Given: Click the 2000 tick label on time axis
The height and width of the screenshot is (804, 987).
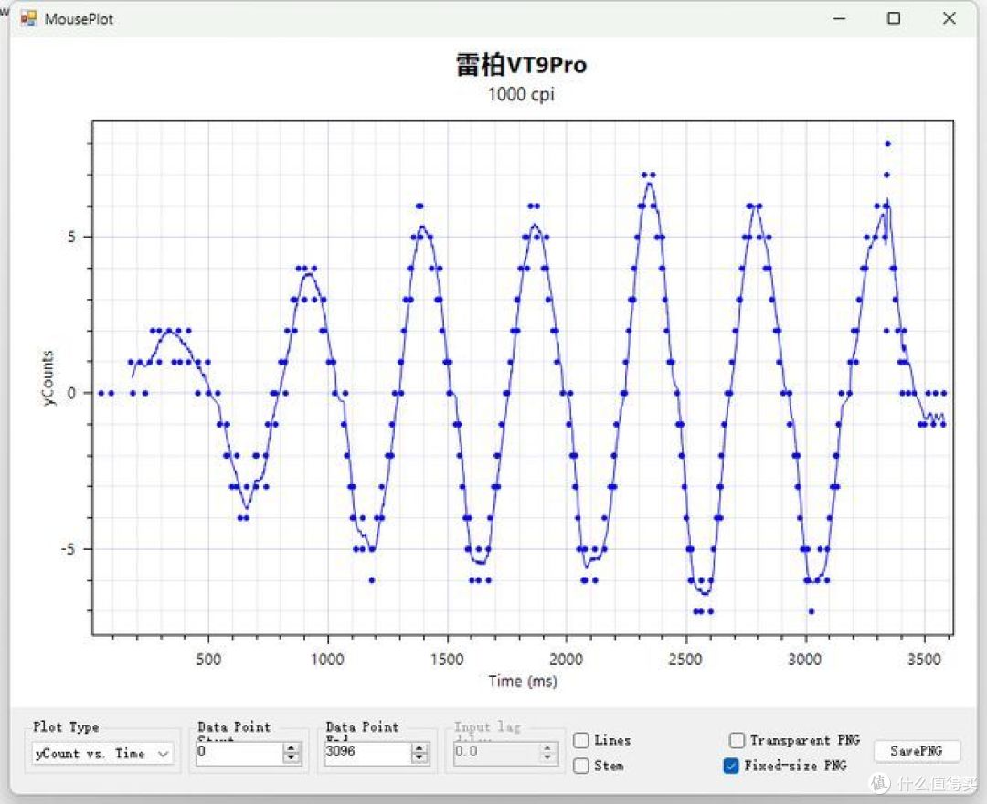Looking at the screenshot, I should coord(566,660).
